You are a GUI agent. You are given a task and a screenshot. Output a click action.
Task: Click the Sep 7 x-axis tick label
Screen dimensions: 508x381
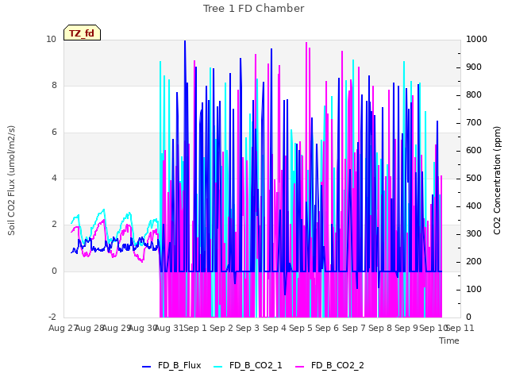click(x=354, y=328)
